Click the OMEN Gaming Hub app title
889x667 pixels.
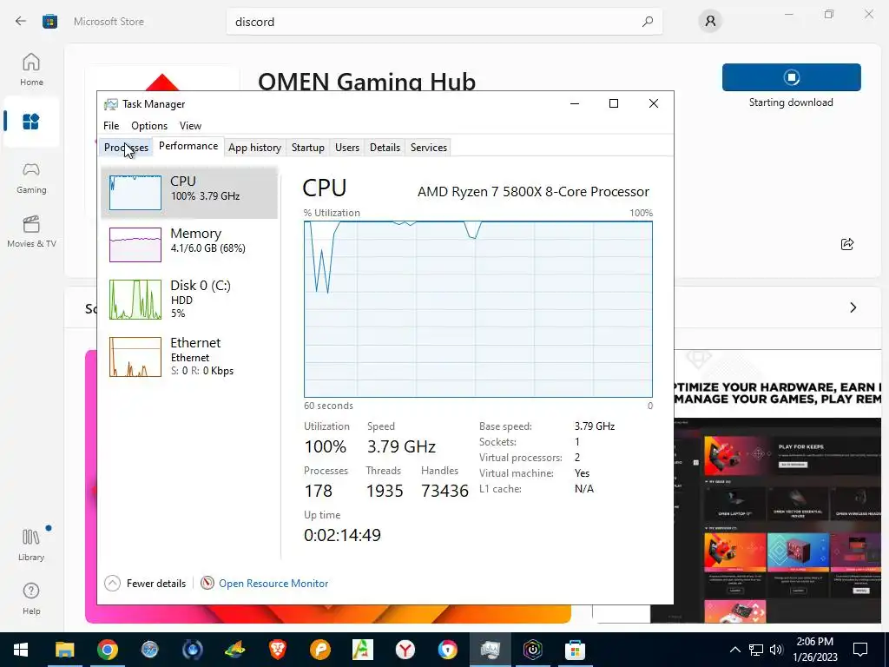point(367,81)
